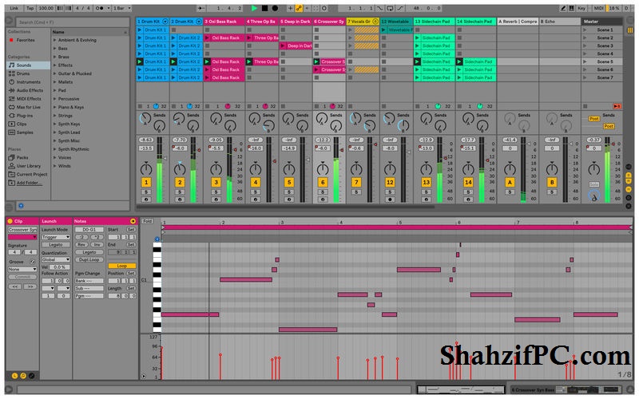
Task: Click track 1 activator button
Action: (146, 182)
